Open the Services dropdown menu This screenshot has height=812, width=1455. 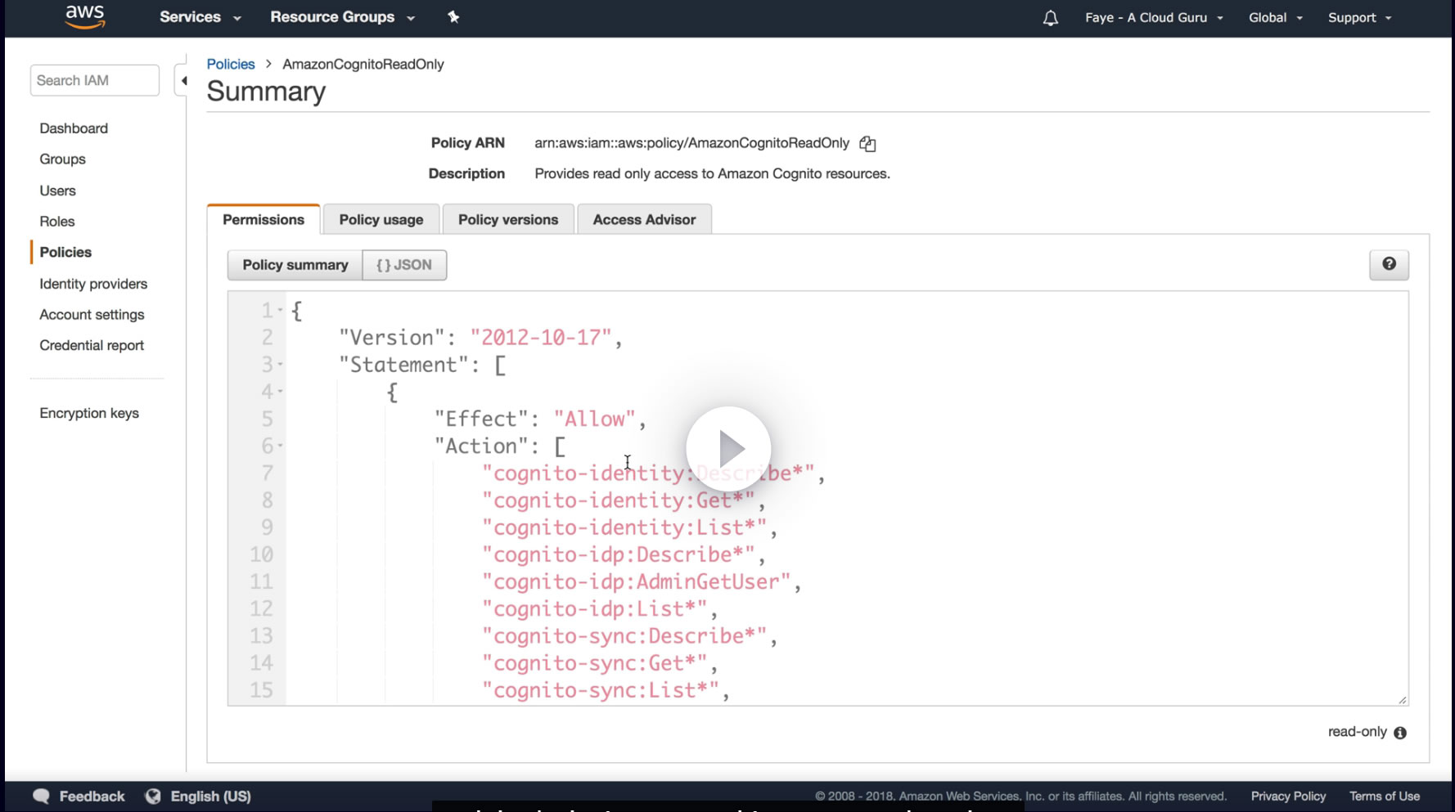coord(200,17)
